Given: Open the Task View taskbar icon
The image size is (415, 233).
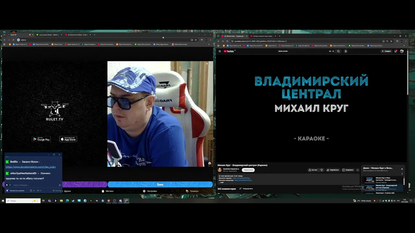Looking at the screenshot, I should [x=43, y=201].
